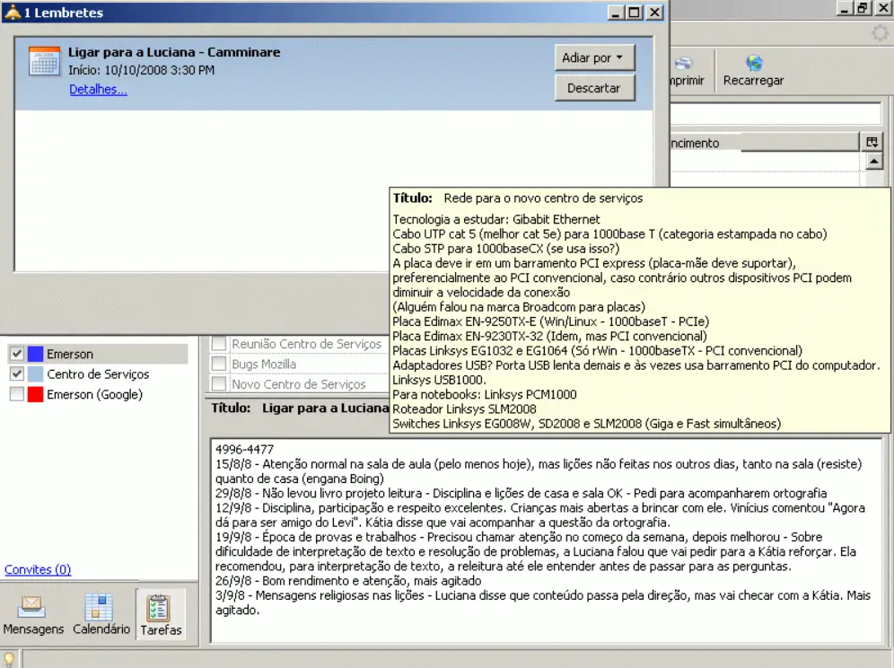Click the Emerson (Google) calendar name

pyautogui.click(x=94, y=394)
